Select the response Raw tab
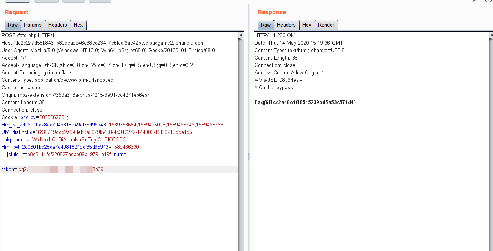 point(266,25)
